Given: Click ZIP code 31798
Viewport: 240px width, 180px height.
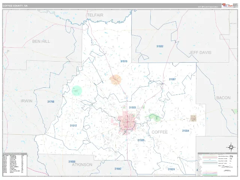Looking at the screenshot, I should (x=51, y=102).
